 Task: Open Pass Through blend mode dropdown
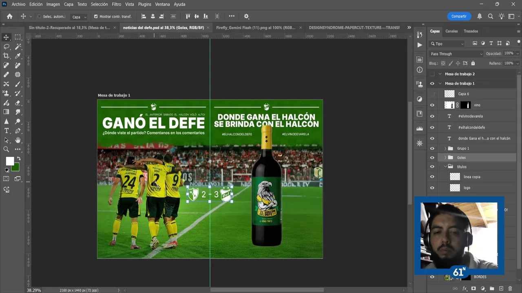point(456,54)
